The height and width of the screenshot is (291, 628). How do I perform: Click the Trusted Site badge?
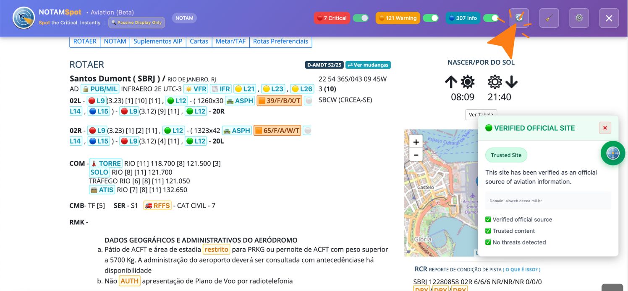[506, 155]
